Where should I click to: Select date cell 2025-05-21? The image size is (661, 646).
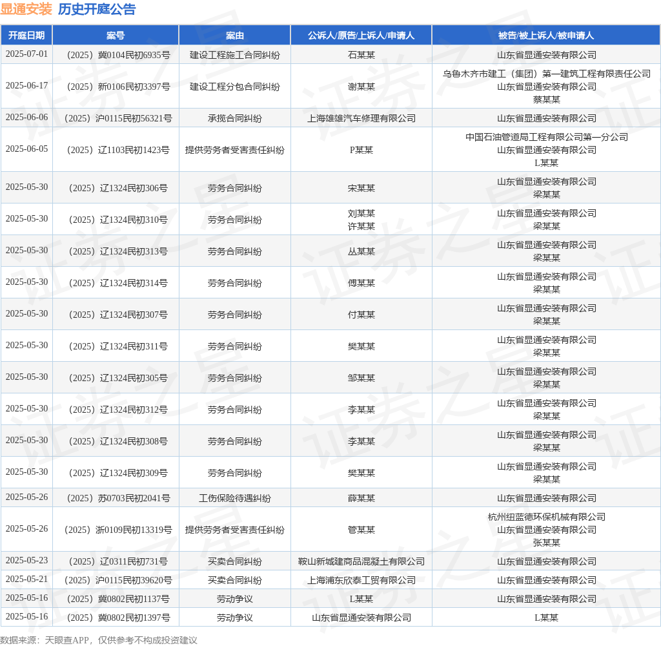point(26,579)
